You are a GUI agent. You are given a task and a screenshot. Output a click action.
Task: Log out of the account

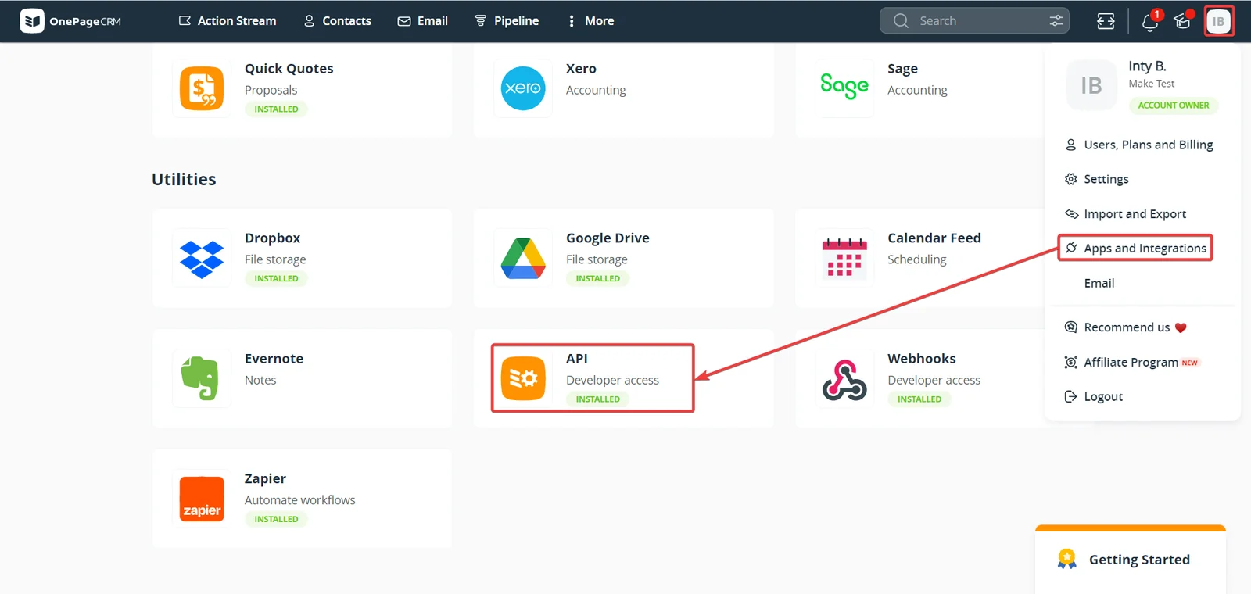(1094, 397)
